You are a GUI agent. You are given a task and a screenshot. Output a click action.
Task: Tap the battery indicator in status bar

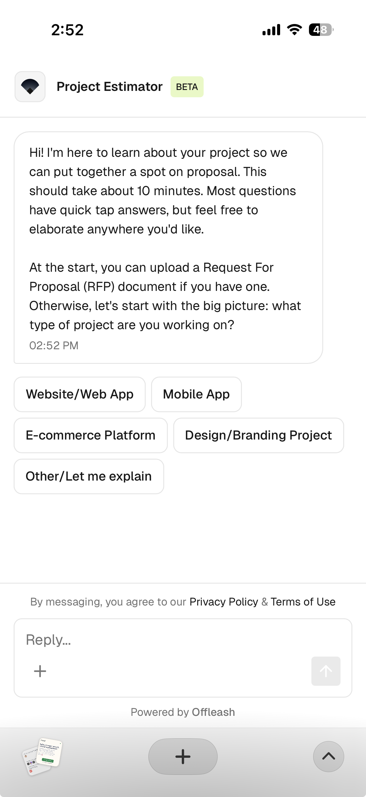point(320,29)
